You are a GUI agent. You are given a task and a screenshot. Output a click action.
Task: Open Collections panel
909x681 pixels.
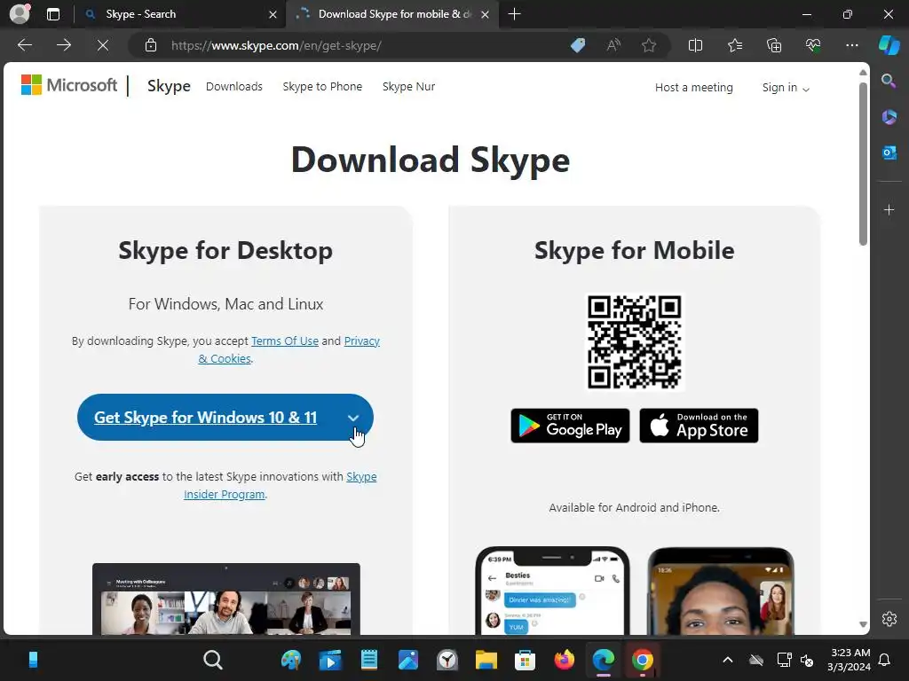(x=774, y=45)
